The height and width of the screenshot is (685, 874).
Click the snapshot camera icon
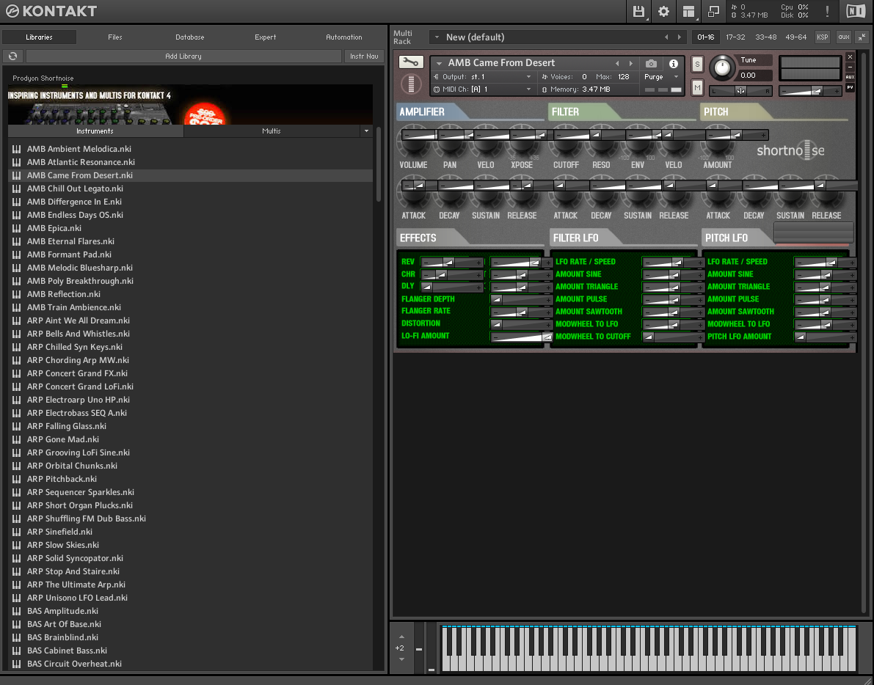click(x=650, y=64)
